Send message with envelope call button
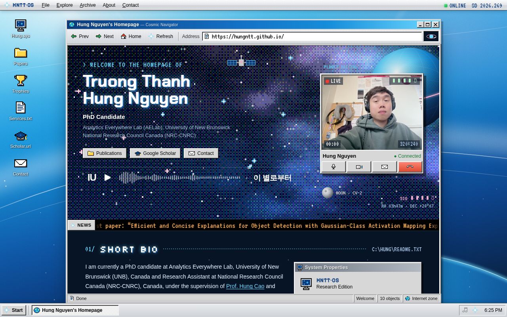Screen dimensions: 507x317 (384, 167)
